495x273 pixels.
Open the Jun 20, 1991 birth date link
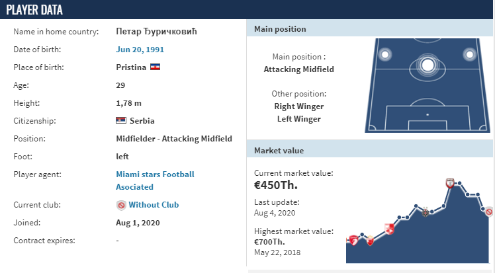140,50
